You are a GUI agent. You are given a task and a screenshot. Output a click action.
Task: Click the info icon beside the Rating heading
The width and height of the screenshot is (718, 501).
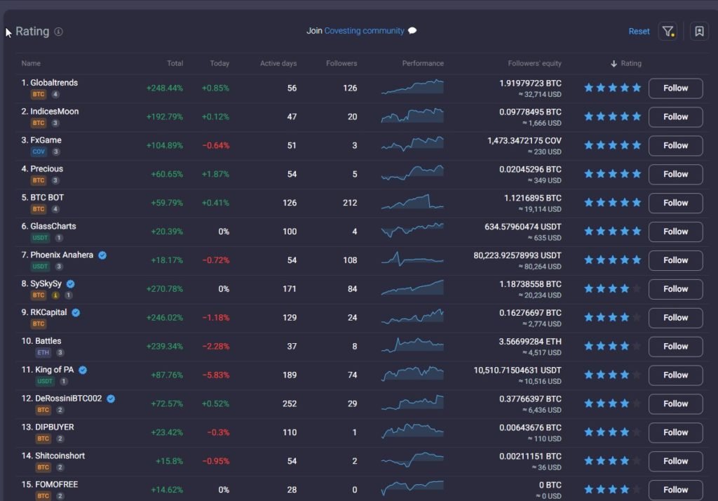[x=58, y=32]
